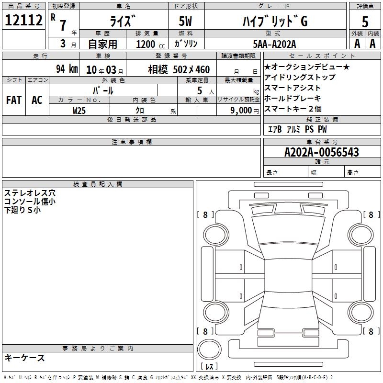
Task: Click the registration month value 3
Action: click(x=63, y=44)
